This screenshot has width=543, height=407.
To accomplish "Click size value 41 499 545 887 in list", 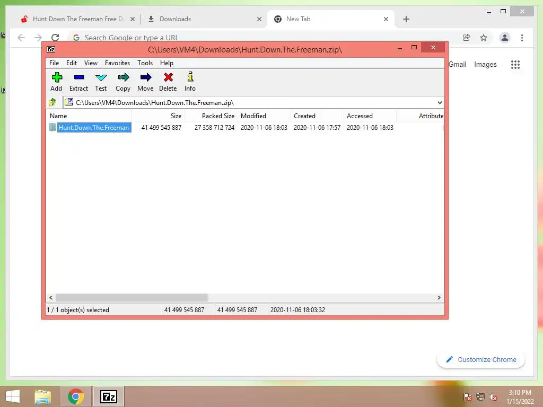I will coord(161,127).
